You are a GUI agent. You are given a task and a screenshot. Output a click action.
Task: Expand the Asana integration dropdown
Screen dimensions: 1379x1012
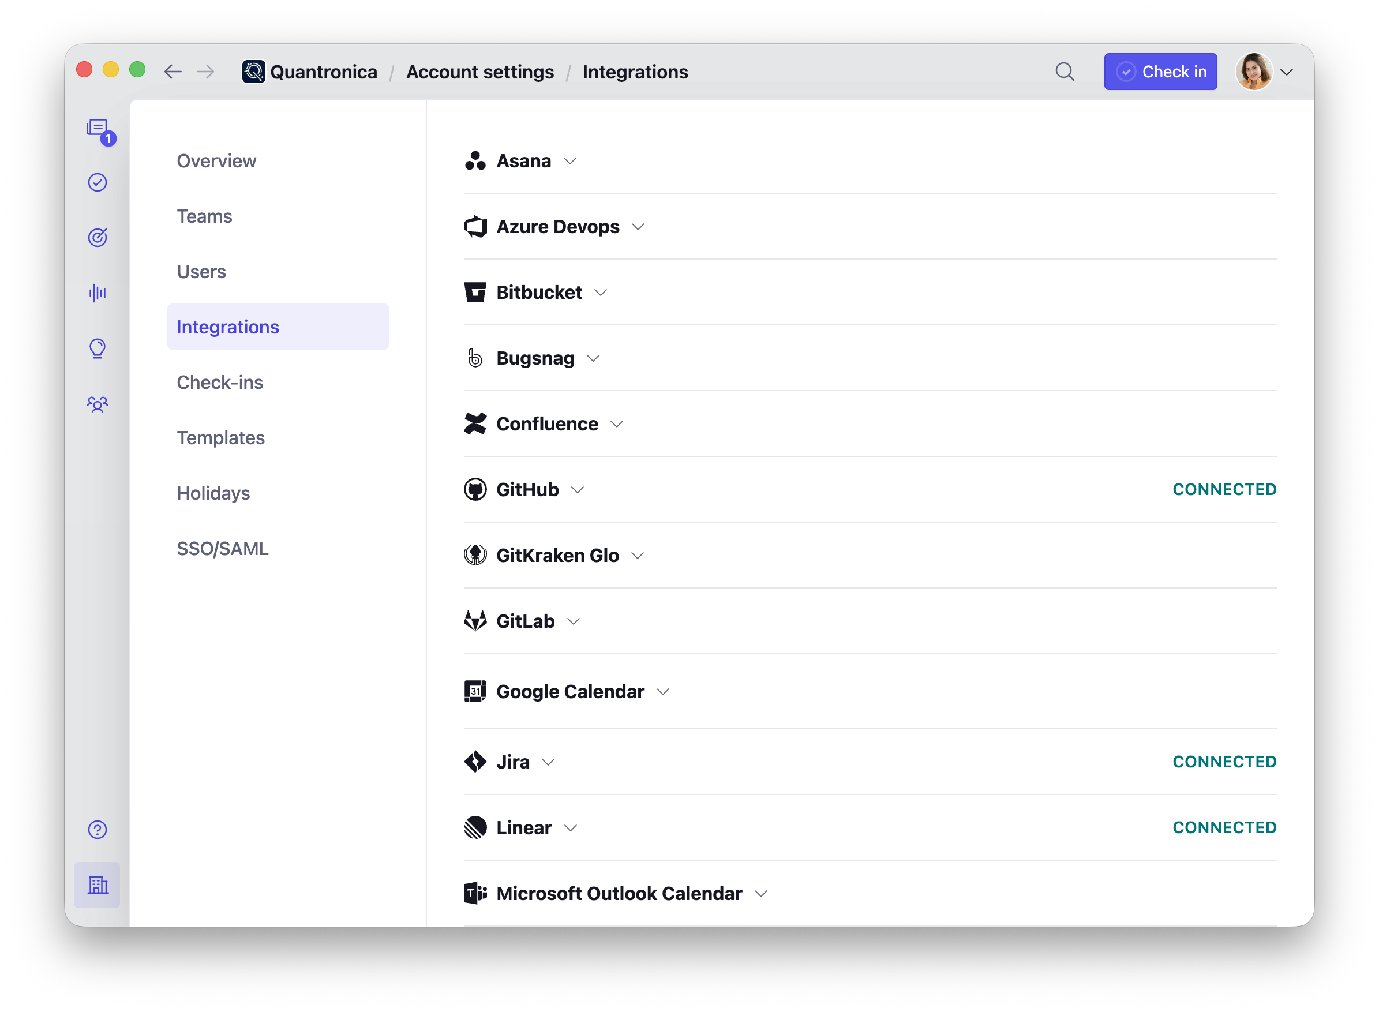pos(570,161)
